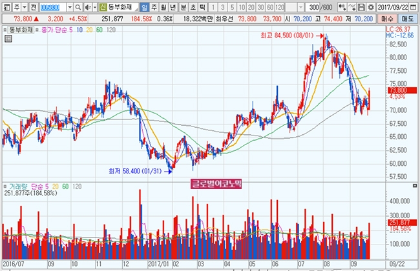This screenshot has width=420, height=271.
Task: Click the magnifier stock search icon
Action: (x=76, y=6)
